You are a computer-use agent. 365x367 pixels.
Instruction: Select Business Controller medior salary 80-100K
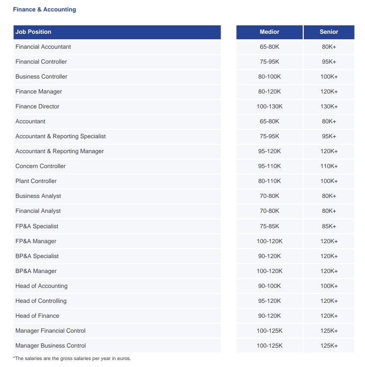point(269,77)
